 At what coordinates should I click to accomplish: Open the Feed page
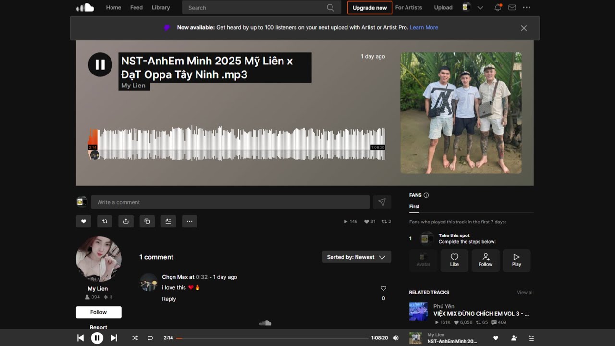point(136,7)
